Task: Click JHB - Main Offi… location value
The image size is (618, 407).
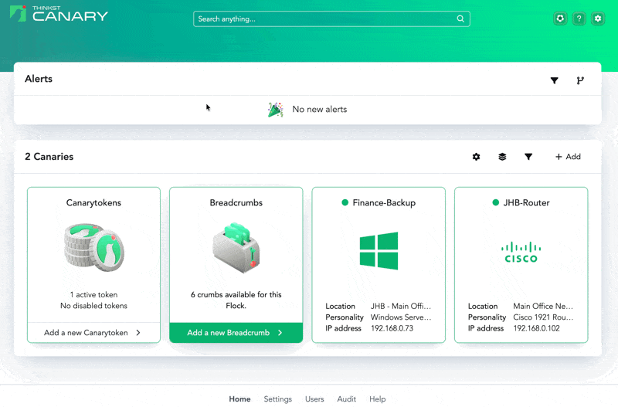Action: coord(401,306)
